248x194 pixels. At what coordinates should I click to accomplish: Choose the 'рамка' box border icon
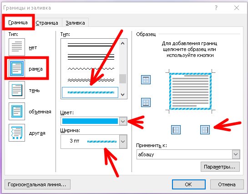click(17, 68)
